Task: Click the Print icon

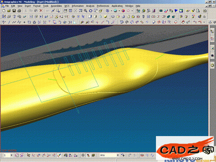Action: click(19, 11)
